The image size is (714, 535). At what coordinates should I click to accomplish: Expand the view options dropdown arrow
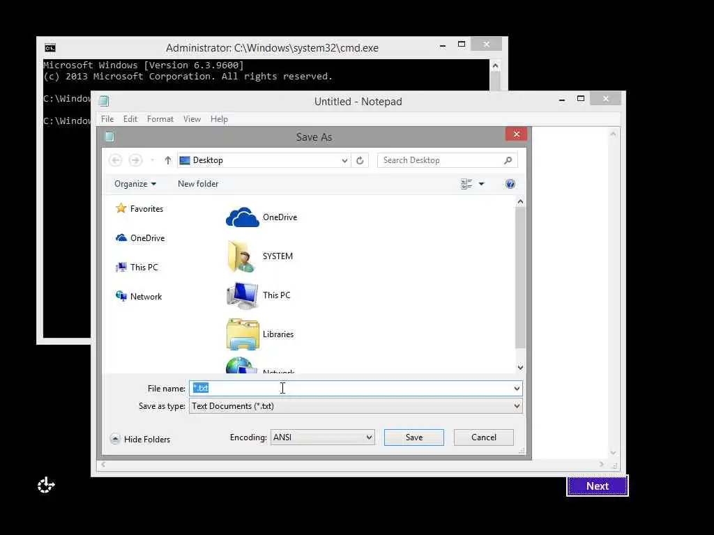tap(481, 184)
